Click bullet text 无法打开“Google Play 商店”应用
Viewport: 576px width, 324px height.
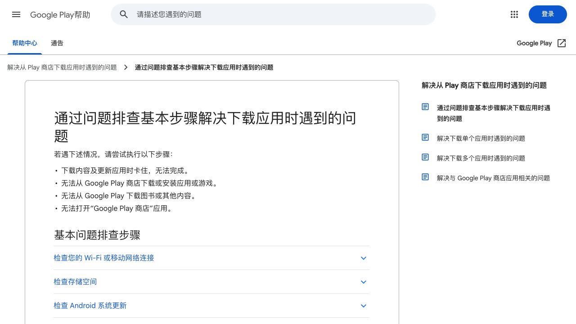[x=117, y=208]
